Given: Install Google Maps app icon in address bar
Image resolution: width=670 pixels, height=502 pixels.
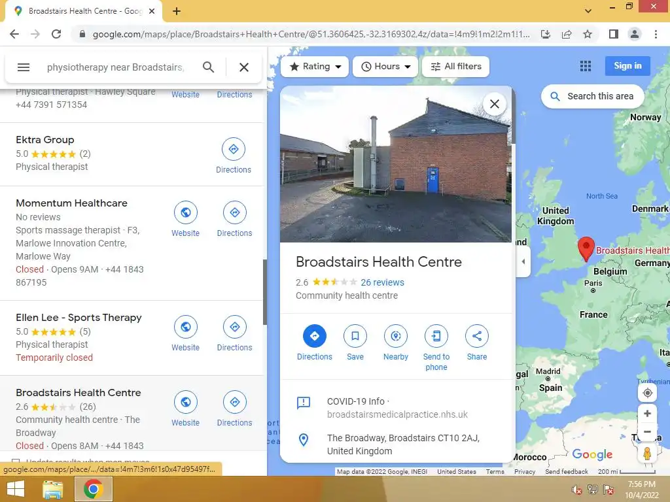Looking at the screenshot, I should (546, 34).
